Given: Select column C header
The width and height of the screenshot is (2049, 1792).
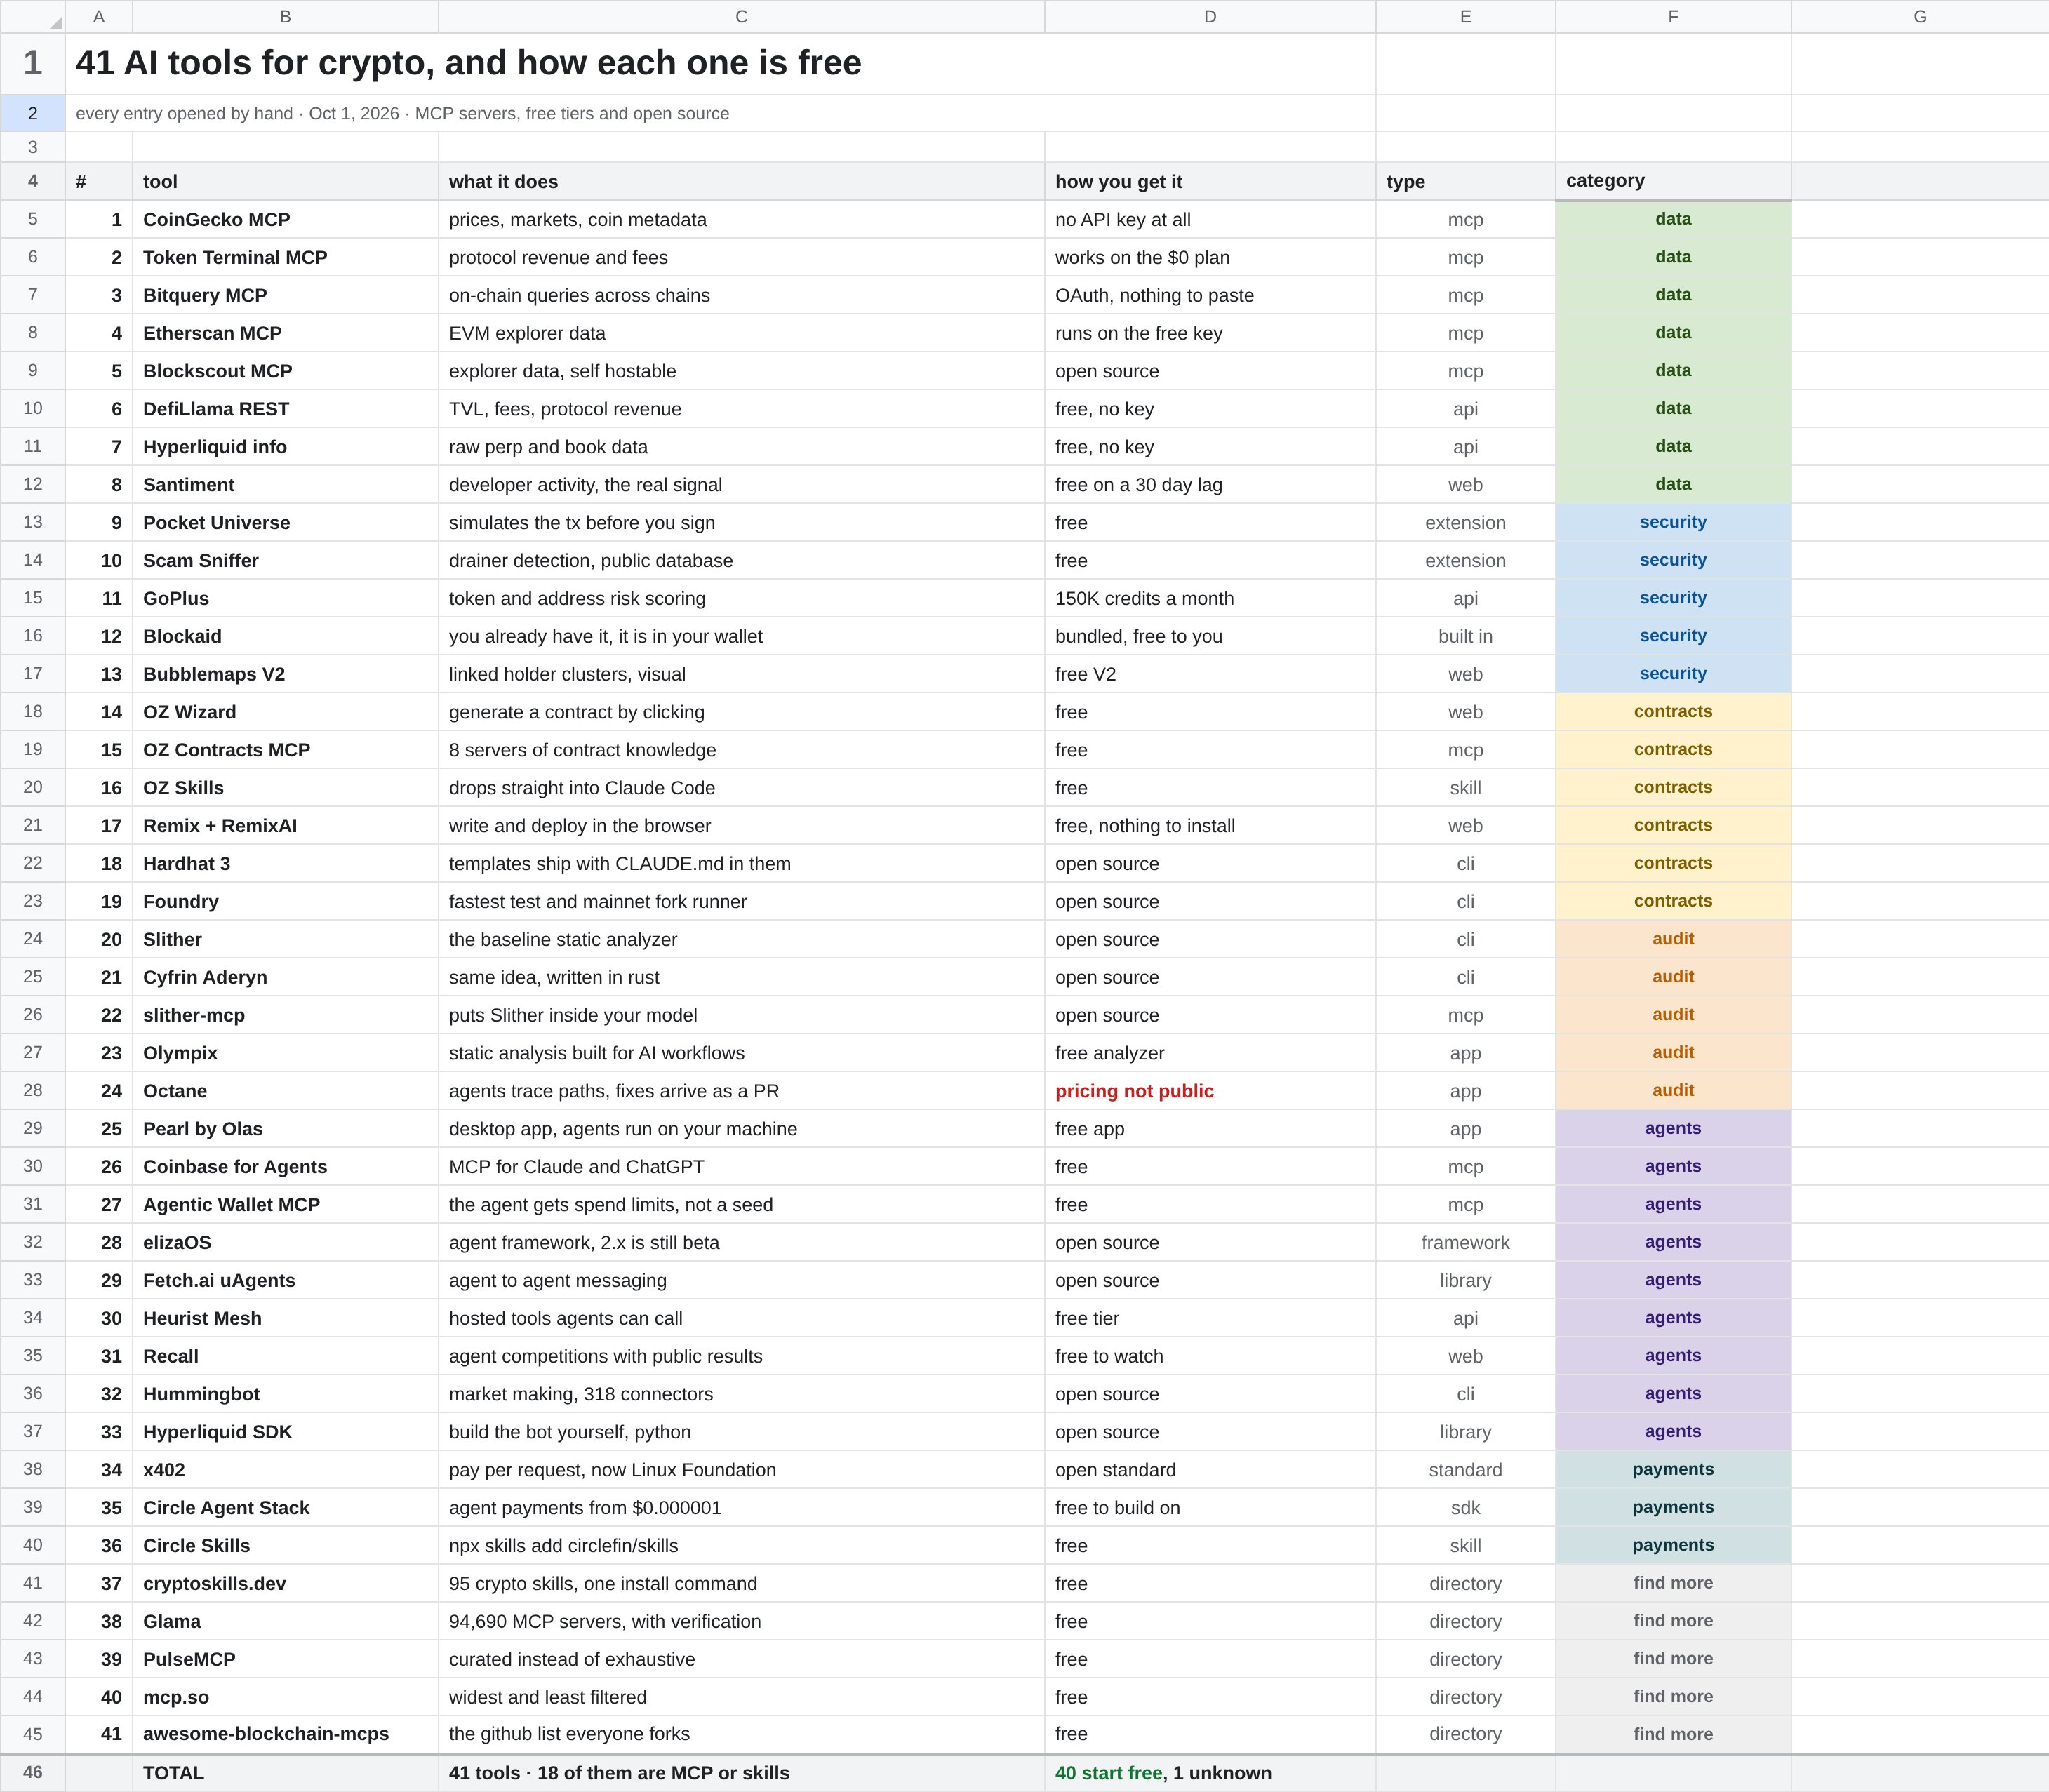Looking at the screenshot, I should [741, 17].
